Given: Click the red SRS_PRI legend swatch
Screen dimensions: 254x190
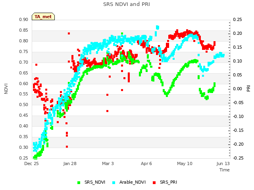Looking at the screenshot, I should pyautogui.click(x=154, y=183).
